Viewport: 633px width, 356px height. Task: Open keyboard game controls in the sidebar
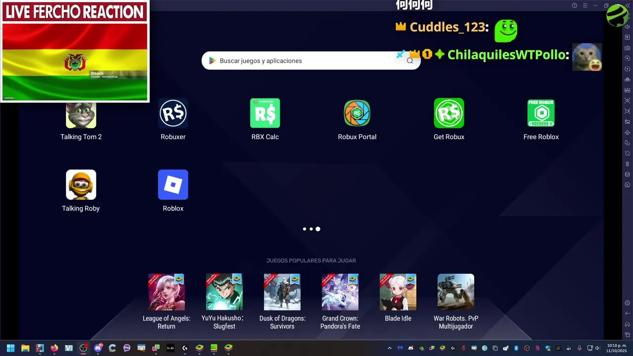click(x=627, y=47)
